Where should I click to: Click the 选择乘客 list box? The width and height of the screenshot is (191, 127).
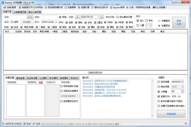(16, 101)
